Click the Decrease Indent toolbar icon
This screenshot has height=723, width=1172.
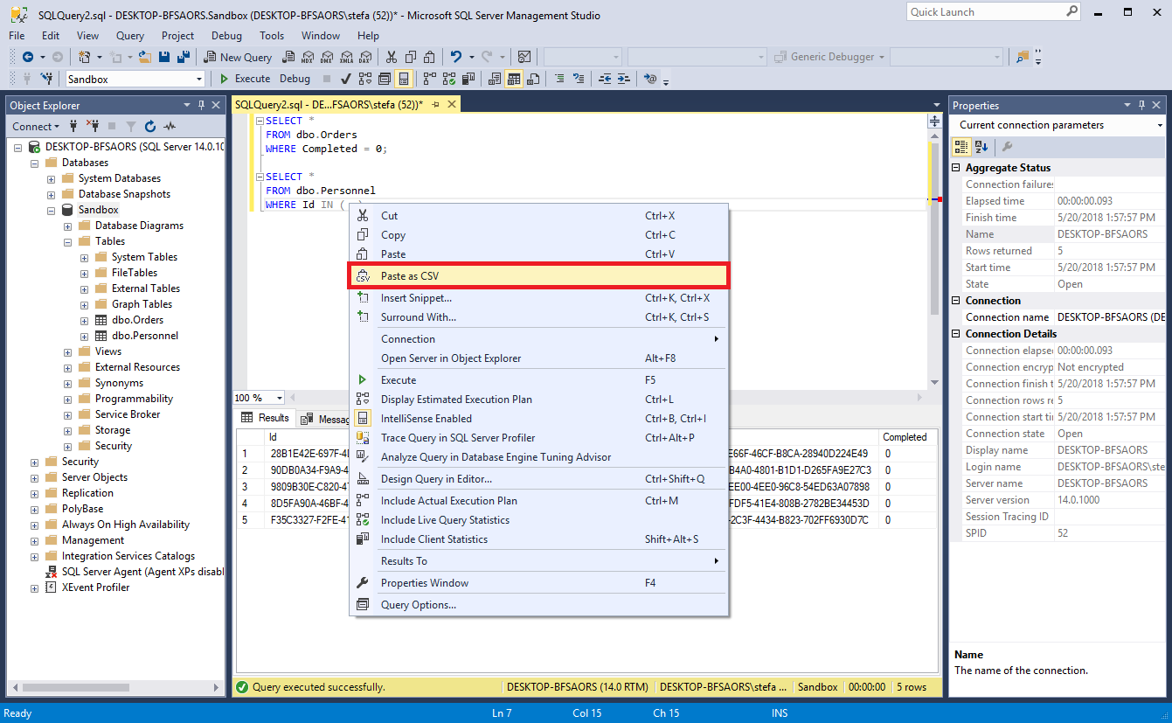coord(605,79)
